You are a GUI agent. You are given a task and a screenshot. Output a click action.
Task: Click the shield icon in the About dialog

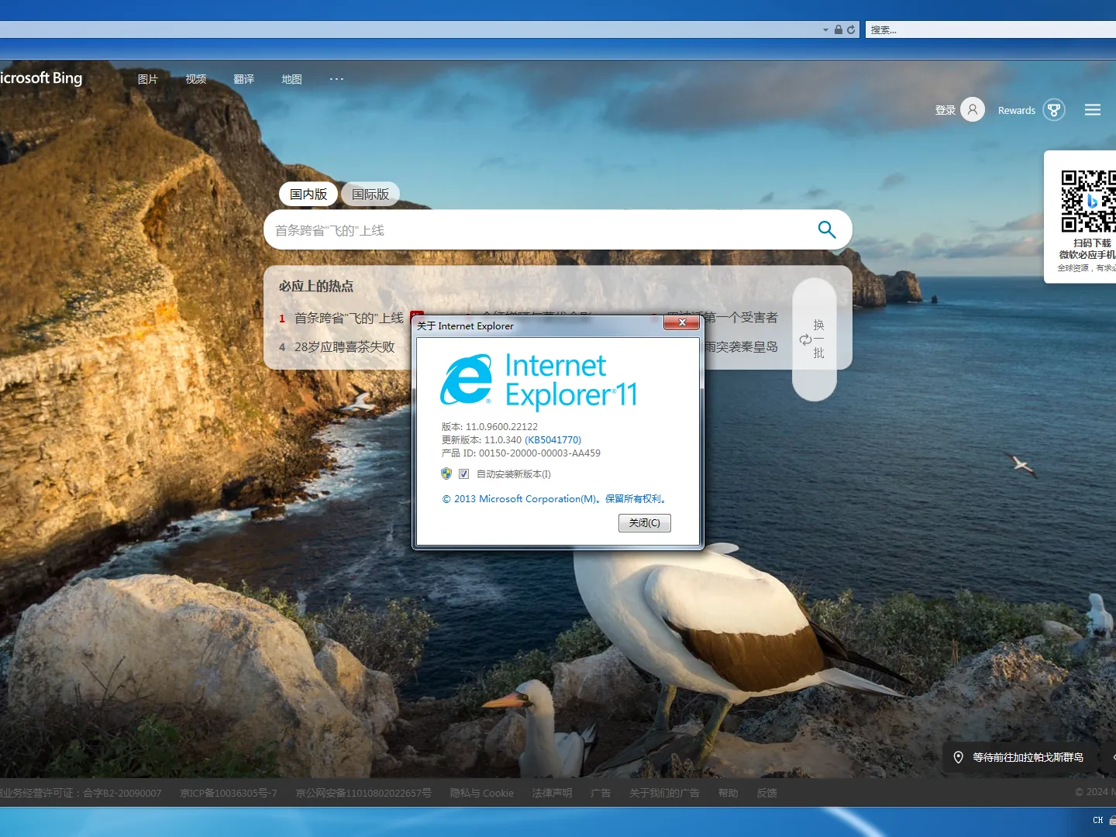(x=445, y=474)
